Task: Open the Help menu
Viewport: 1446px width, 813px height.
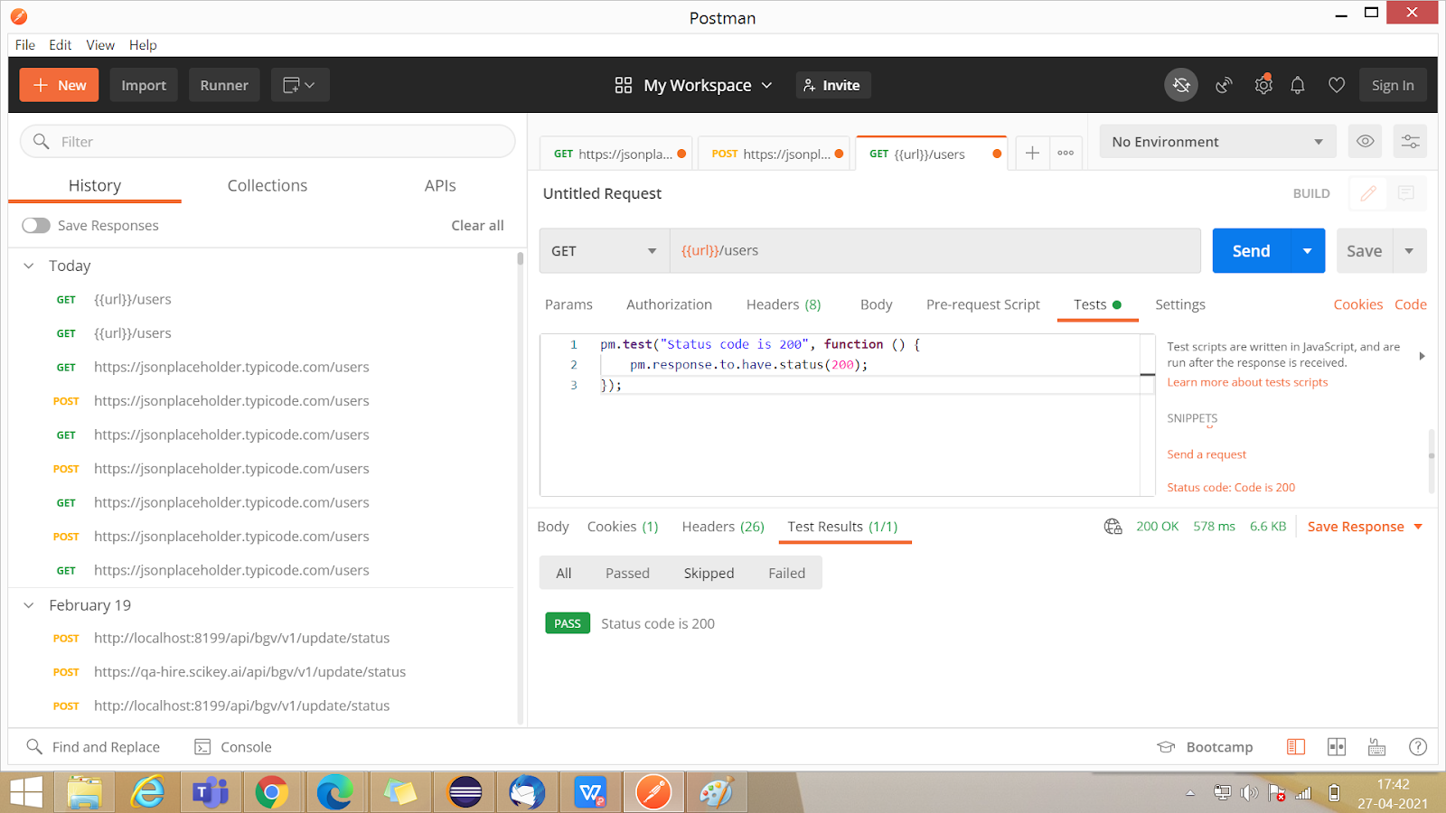Action: (143, 44)
